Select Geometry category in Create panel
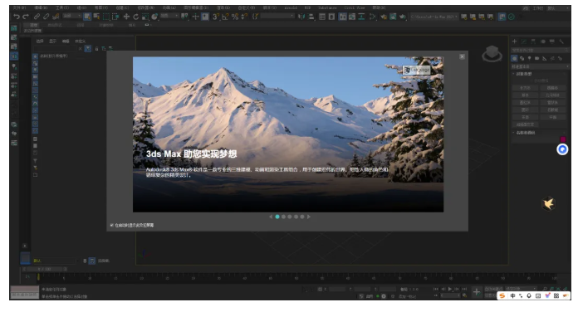Screen dimensions: 578x312 (x=514, y=58)
